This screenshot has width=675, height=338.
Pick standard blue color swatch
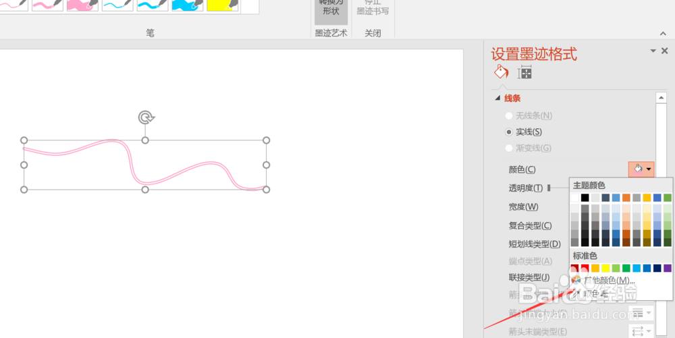click(647, 269)
